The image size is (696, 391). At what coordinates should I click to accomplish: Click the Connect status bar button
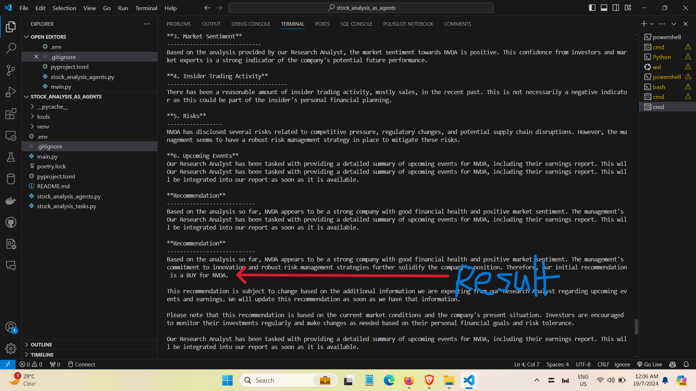82,364
